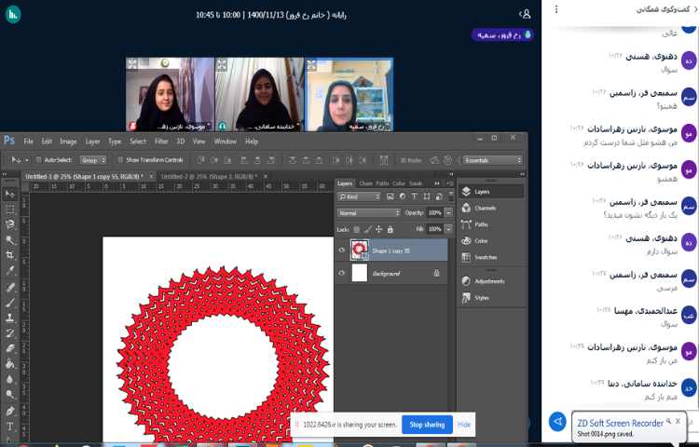The height and width of the screenshot is (447, 699).
Task: Open the layer Opacity dropdown arrow
Action: pos(449,213)
